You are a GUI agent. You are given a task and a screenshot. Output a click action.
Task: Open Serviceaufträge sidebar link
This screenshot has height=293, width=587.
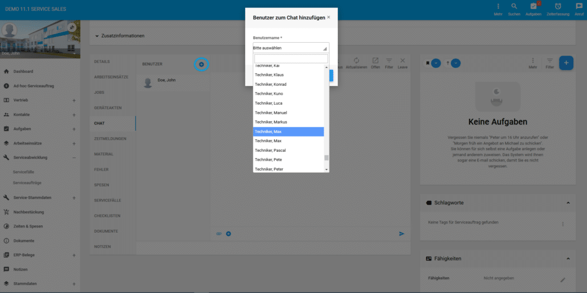[27, 183]
